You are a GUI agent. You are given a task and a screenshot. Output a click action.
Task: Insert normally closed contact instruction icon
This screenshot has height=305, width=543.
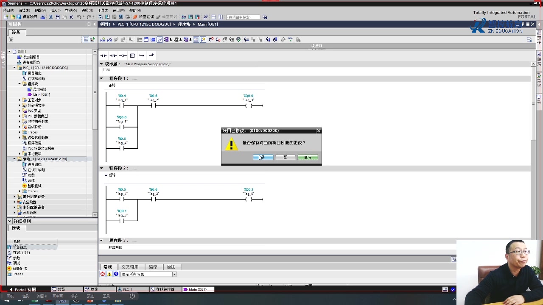point(113,55)
